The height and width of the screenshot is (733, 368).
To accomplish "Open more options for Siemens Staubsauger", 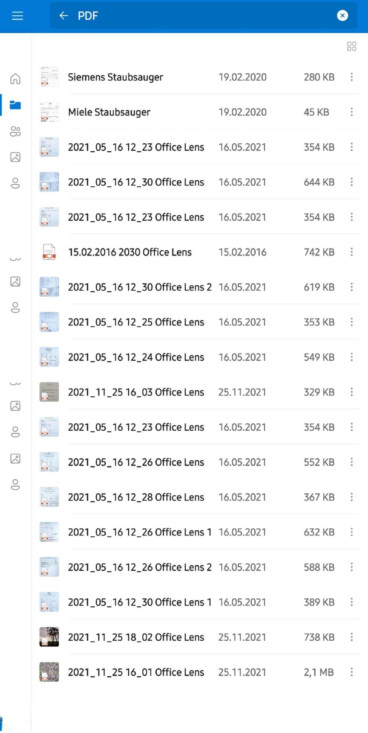I will tap(352, 77).
